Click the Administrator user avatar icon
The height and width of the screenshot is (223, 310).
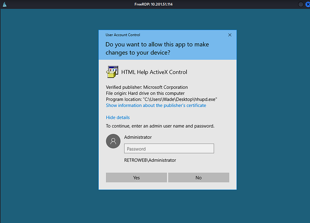[x=113, y=141]
